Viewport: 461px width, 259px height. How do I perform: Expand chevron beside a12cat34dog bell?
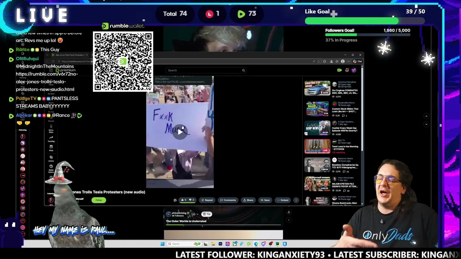click(x=197, y=214)
